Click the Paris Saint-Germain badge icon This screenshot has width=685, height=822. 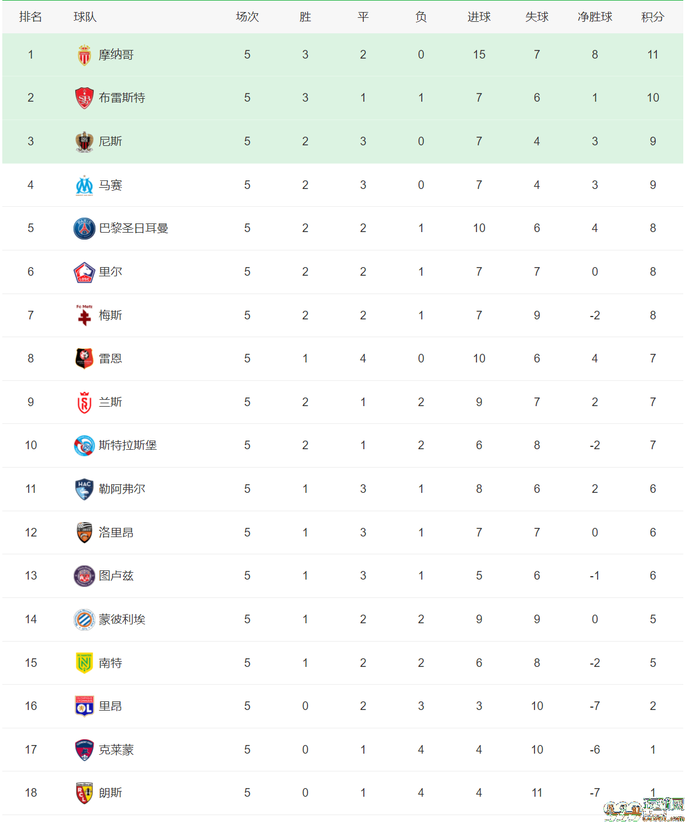(84, 229)
